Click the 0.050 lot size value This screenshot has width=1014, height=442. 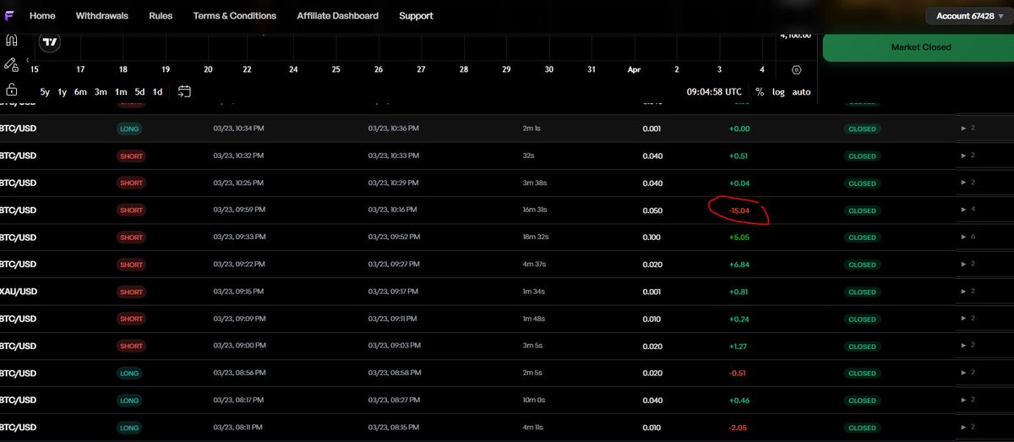pyautogui.click(x=651, y=210)
